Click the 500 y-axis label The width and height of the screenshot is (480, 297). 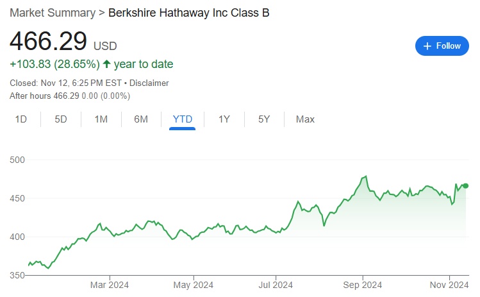17,160
